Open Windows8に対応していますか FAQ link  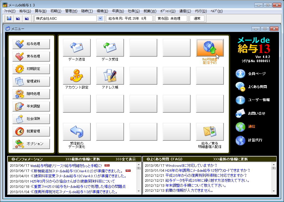[x=191, y=165]
